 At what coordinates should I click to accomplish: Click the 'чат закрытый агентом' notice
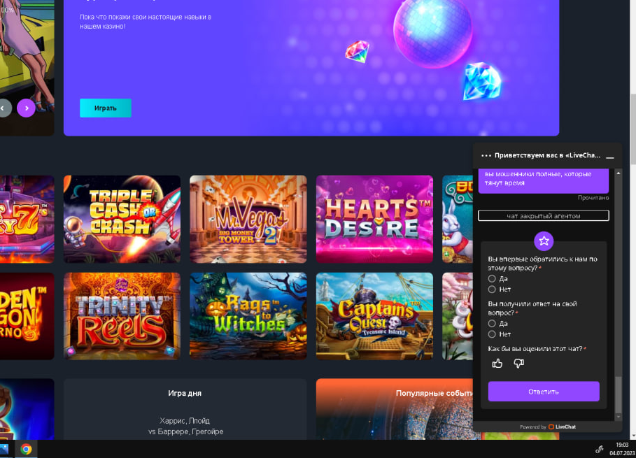pos(544,215)
